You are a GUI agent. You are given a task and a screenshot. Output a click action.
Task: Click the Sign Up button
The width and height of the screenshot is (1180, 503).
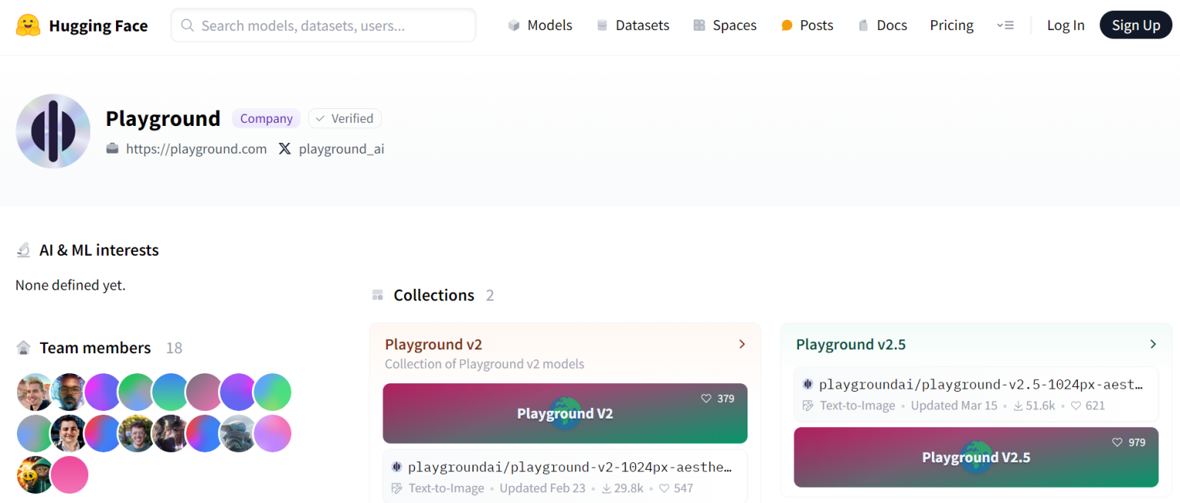[1135, 25]
